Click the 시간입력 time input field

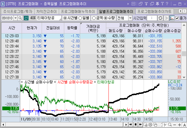tap(152, 18)
